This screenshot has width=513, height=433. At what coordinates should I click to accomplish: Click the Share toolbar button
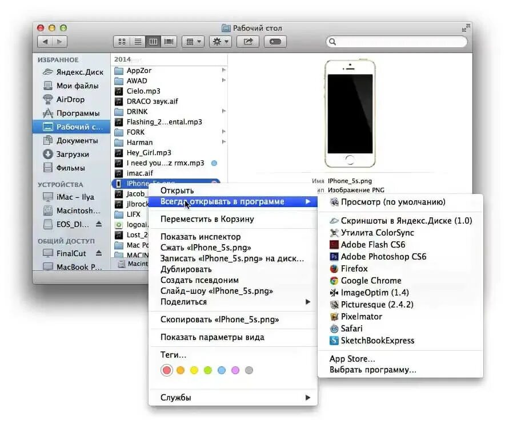pyautogui.click(x=248, y=42)
